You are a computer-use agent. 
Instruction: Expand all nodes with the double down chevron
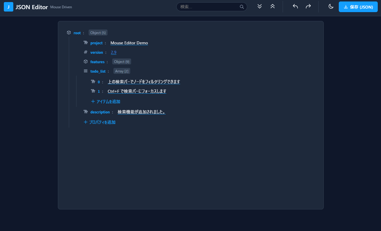[x=259, y=6]
